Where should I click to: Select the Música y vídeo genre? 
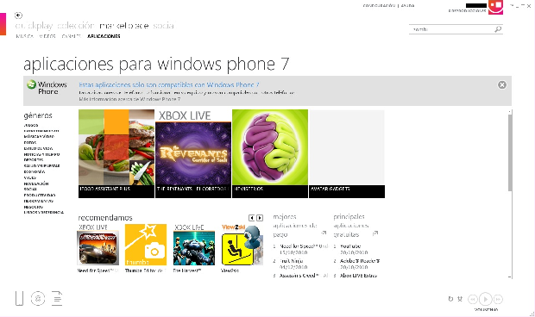point(39,137)
